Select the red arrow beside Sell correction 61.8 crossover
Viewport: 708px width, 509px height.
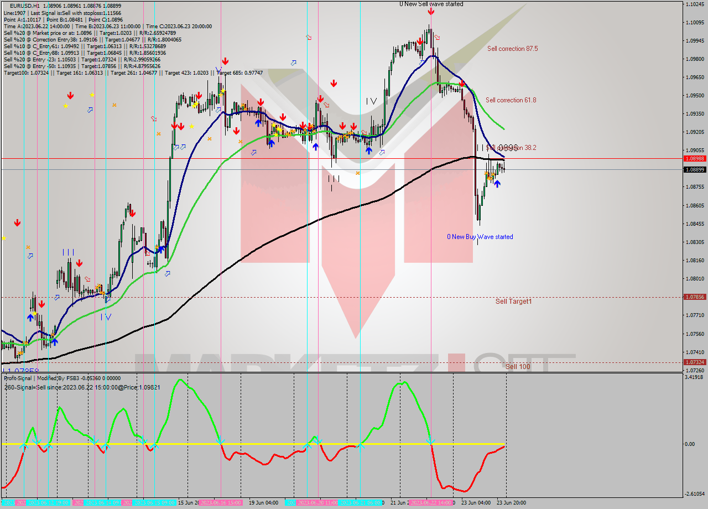pos(461,84)
